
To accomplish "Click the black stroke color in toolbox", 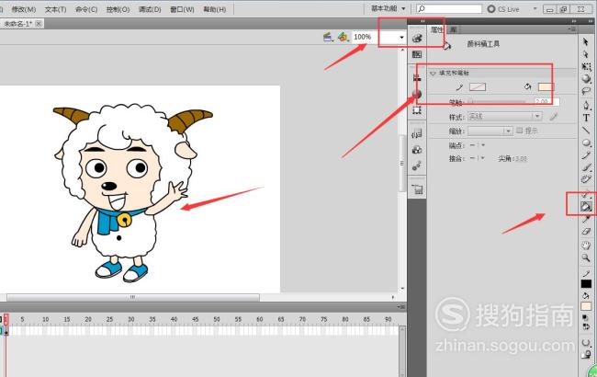I will pos(586,284).
